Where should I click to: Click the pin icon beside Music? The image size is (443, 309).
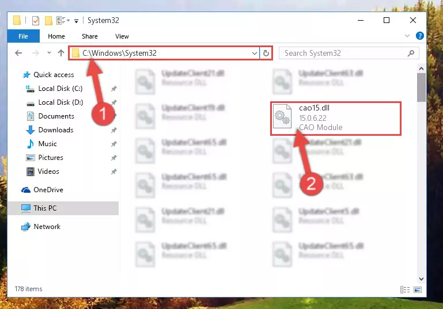[114, 144]
